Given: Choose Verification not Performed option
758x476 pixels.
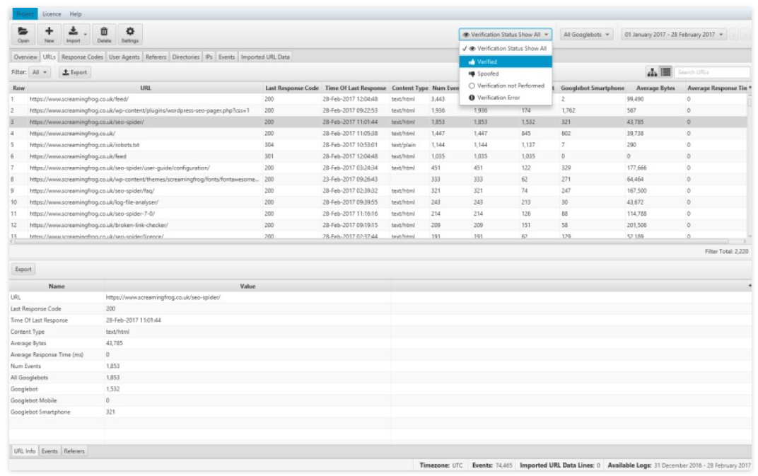Looking at the screenshot, I should (505, 86).
